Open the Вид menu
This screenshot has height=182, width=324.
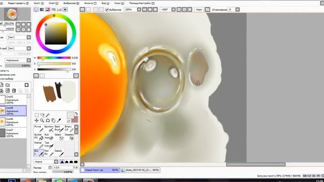tap(105, 3)
